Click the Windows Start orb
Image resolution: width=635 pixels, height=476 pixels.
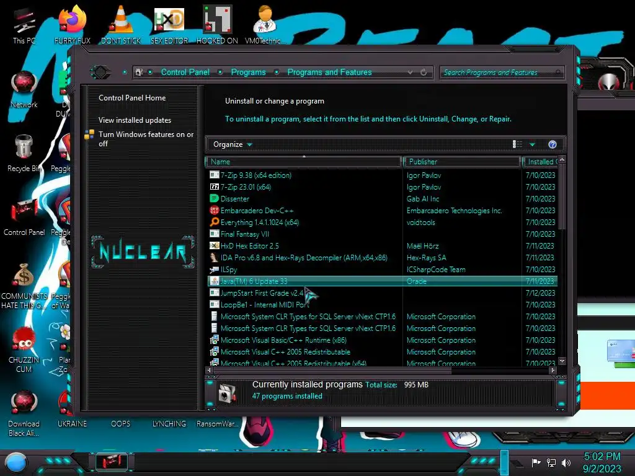16,462
